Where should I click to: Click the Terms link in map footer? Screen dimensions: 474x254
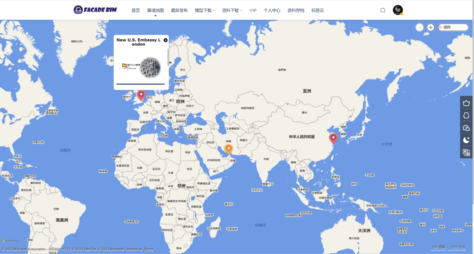tap(148, 249)
